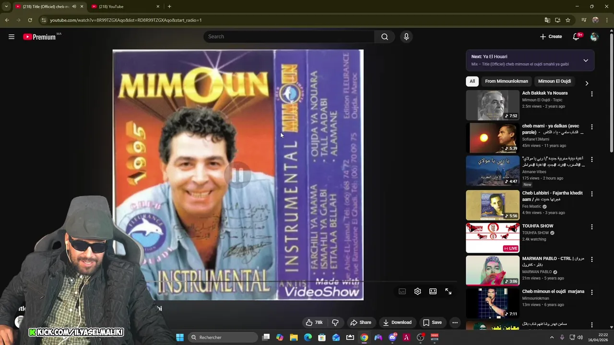Open more actions ellipsis below video
This screenshot has height=345, width=614.
click(x=455, y=322)
